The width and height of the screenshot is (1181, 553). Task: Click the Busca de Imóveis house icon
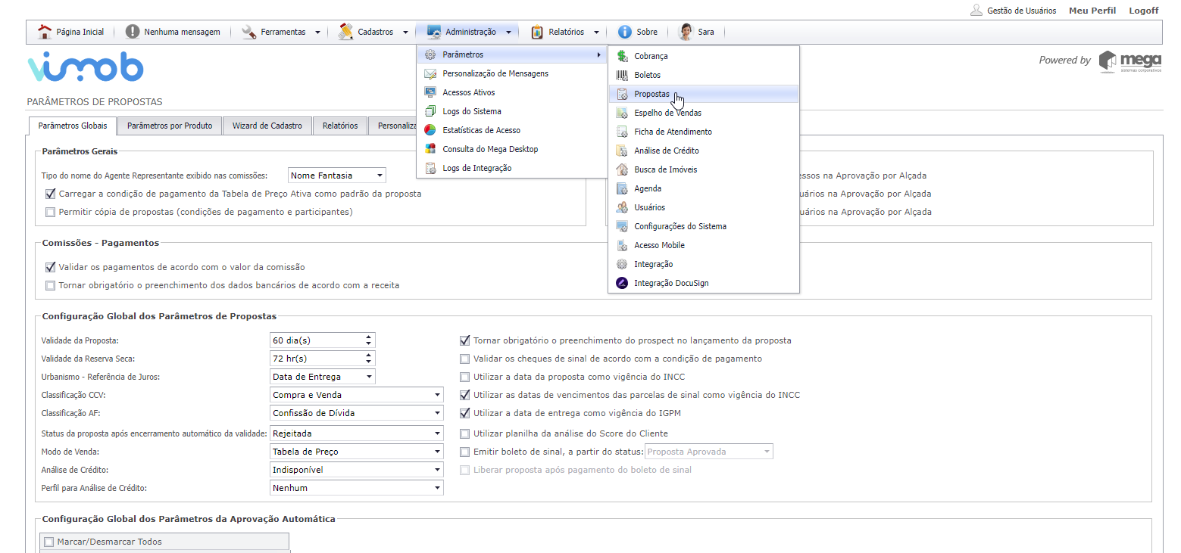[x=622, y=169]
